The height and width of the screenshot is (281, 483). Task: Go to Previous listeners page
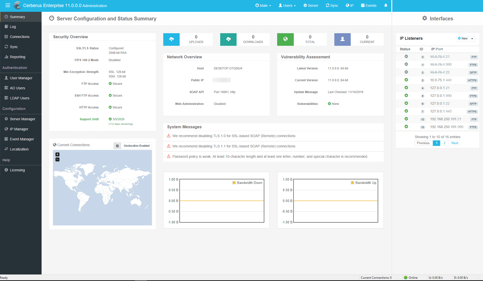coord(423,143)
